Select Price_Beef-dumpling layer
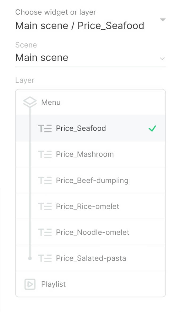 click(92, 180)
